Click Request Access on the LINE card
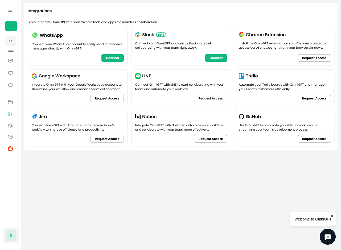This screenshot has width=341, height=250. click(x=210, y=98)
